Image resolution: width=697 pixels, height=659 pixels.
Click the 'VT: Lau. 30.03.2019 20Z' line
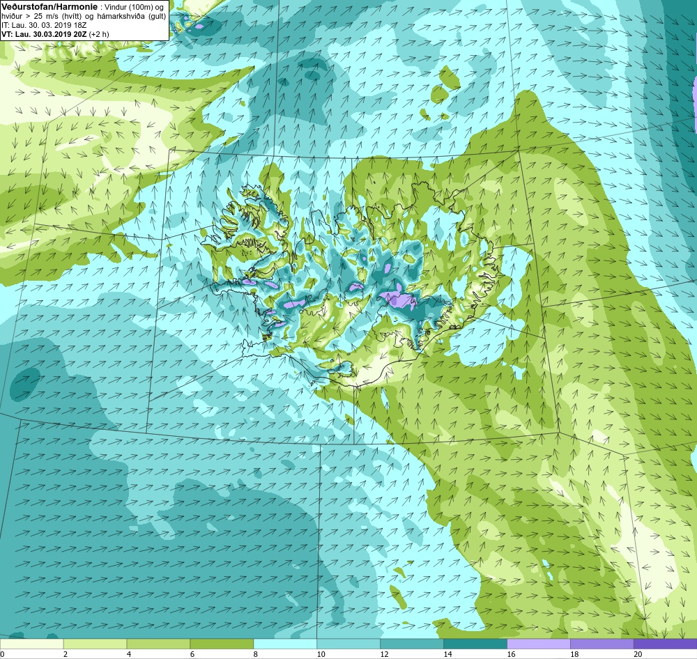[44, 33]
